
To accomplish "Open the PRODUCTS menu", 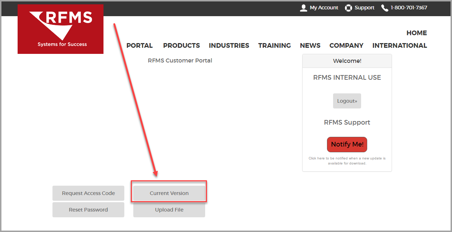I will coord(181,46).
